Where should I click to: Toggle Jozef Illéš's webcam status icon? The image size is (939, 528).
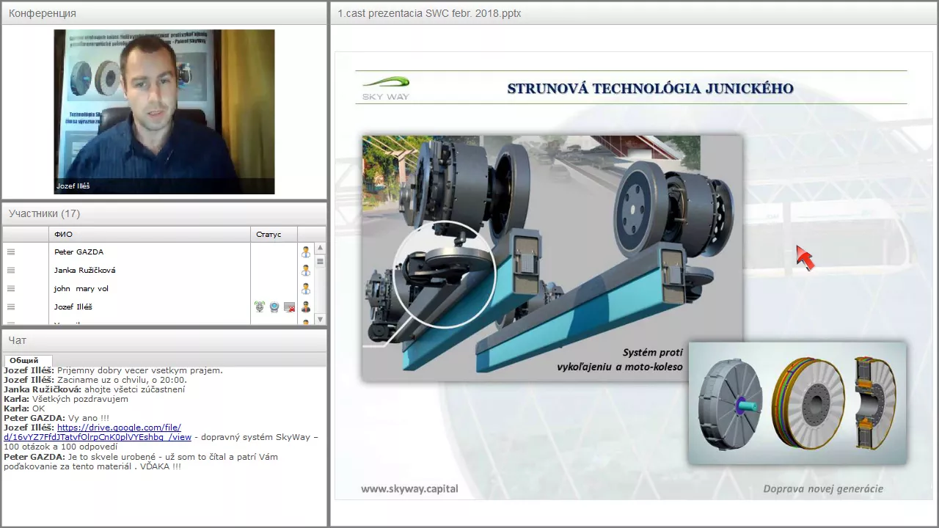click(x=274, y=307)
